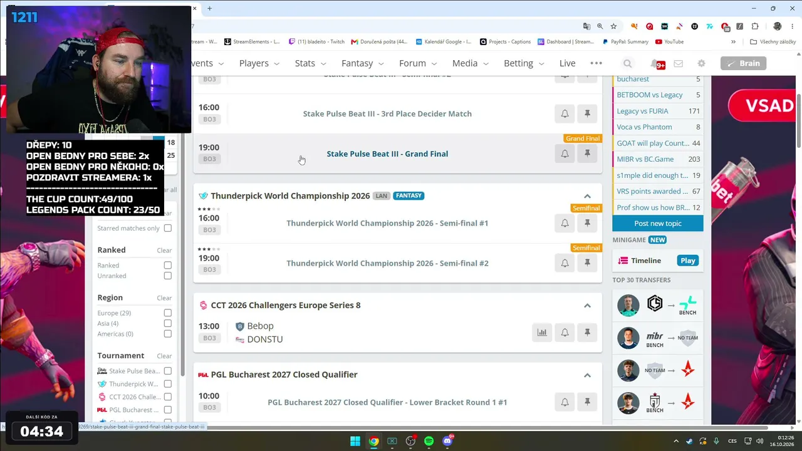
Task: Open stats chart for Bebop vs DONSTU
Action: (x=542, y=333)
